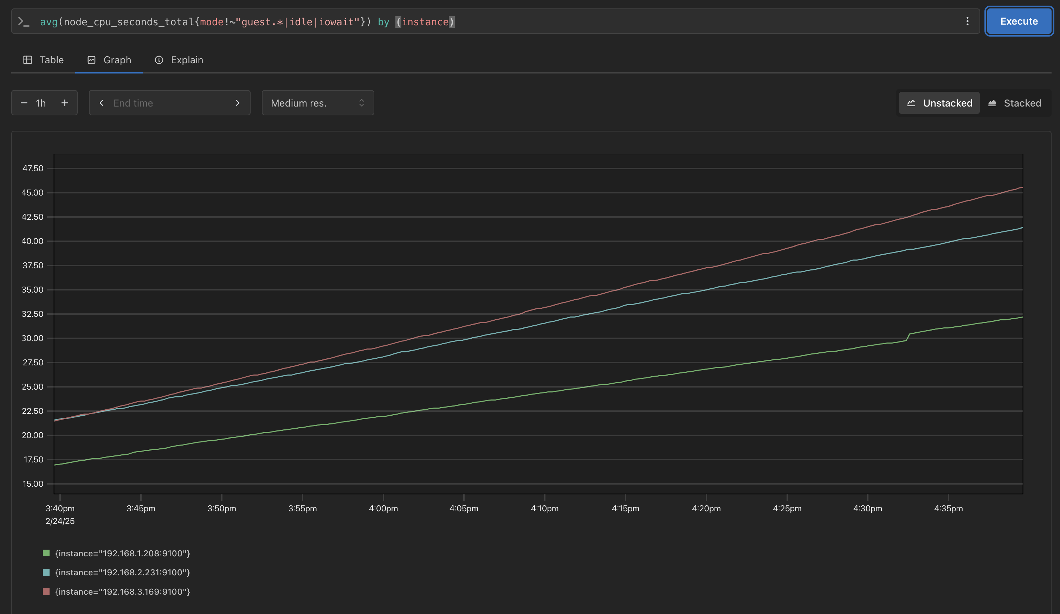The image size is (1060, 614).
Task: Click the Explain tab info icon
Action: coord(159,60)
